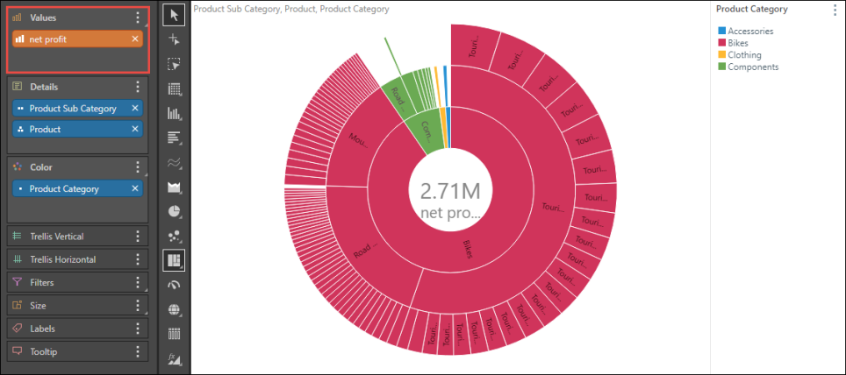Choose the horizontal bar chart icon

pos(174,138)
